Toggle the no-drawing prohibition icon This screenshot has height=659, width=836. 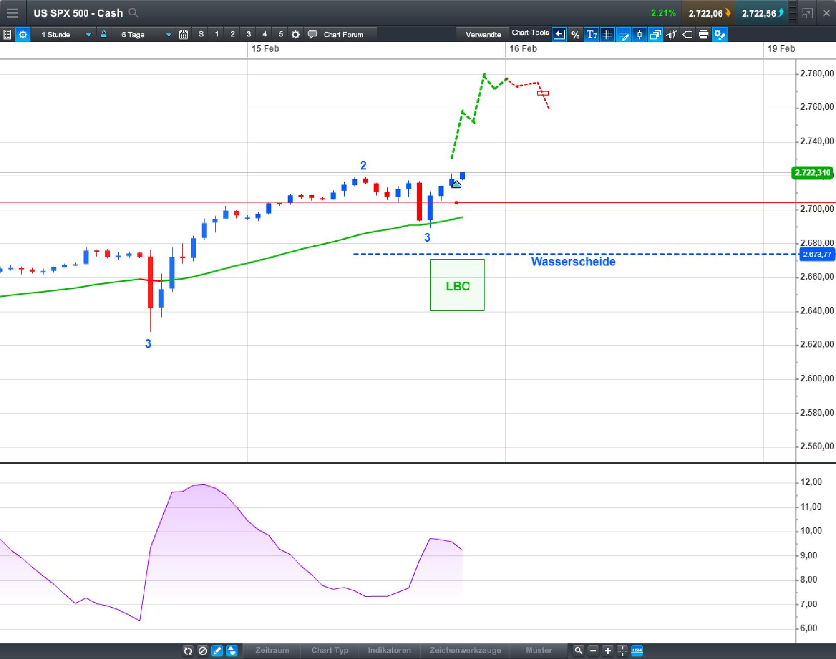(202, 651)
